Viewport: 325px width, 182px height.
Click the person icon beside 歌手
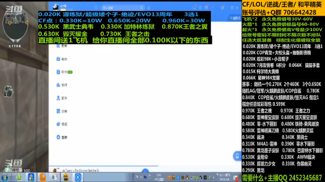[58, 98]
